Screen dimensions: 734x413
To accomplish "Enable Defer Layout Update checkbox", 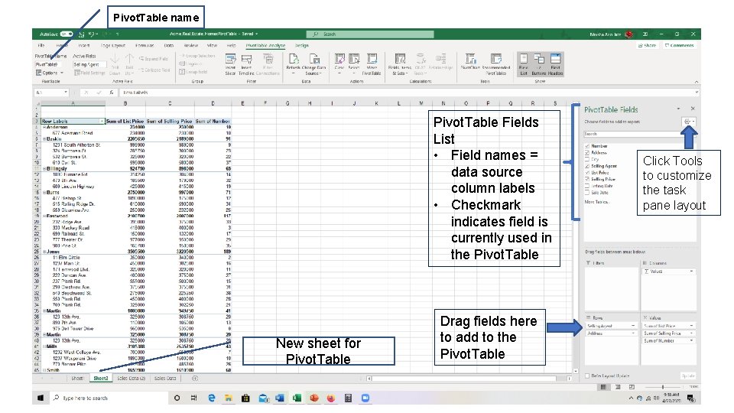I will coord(587,376).
